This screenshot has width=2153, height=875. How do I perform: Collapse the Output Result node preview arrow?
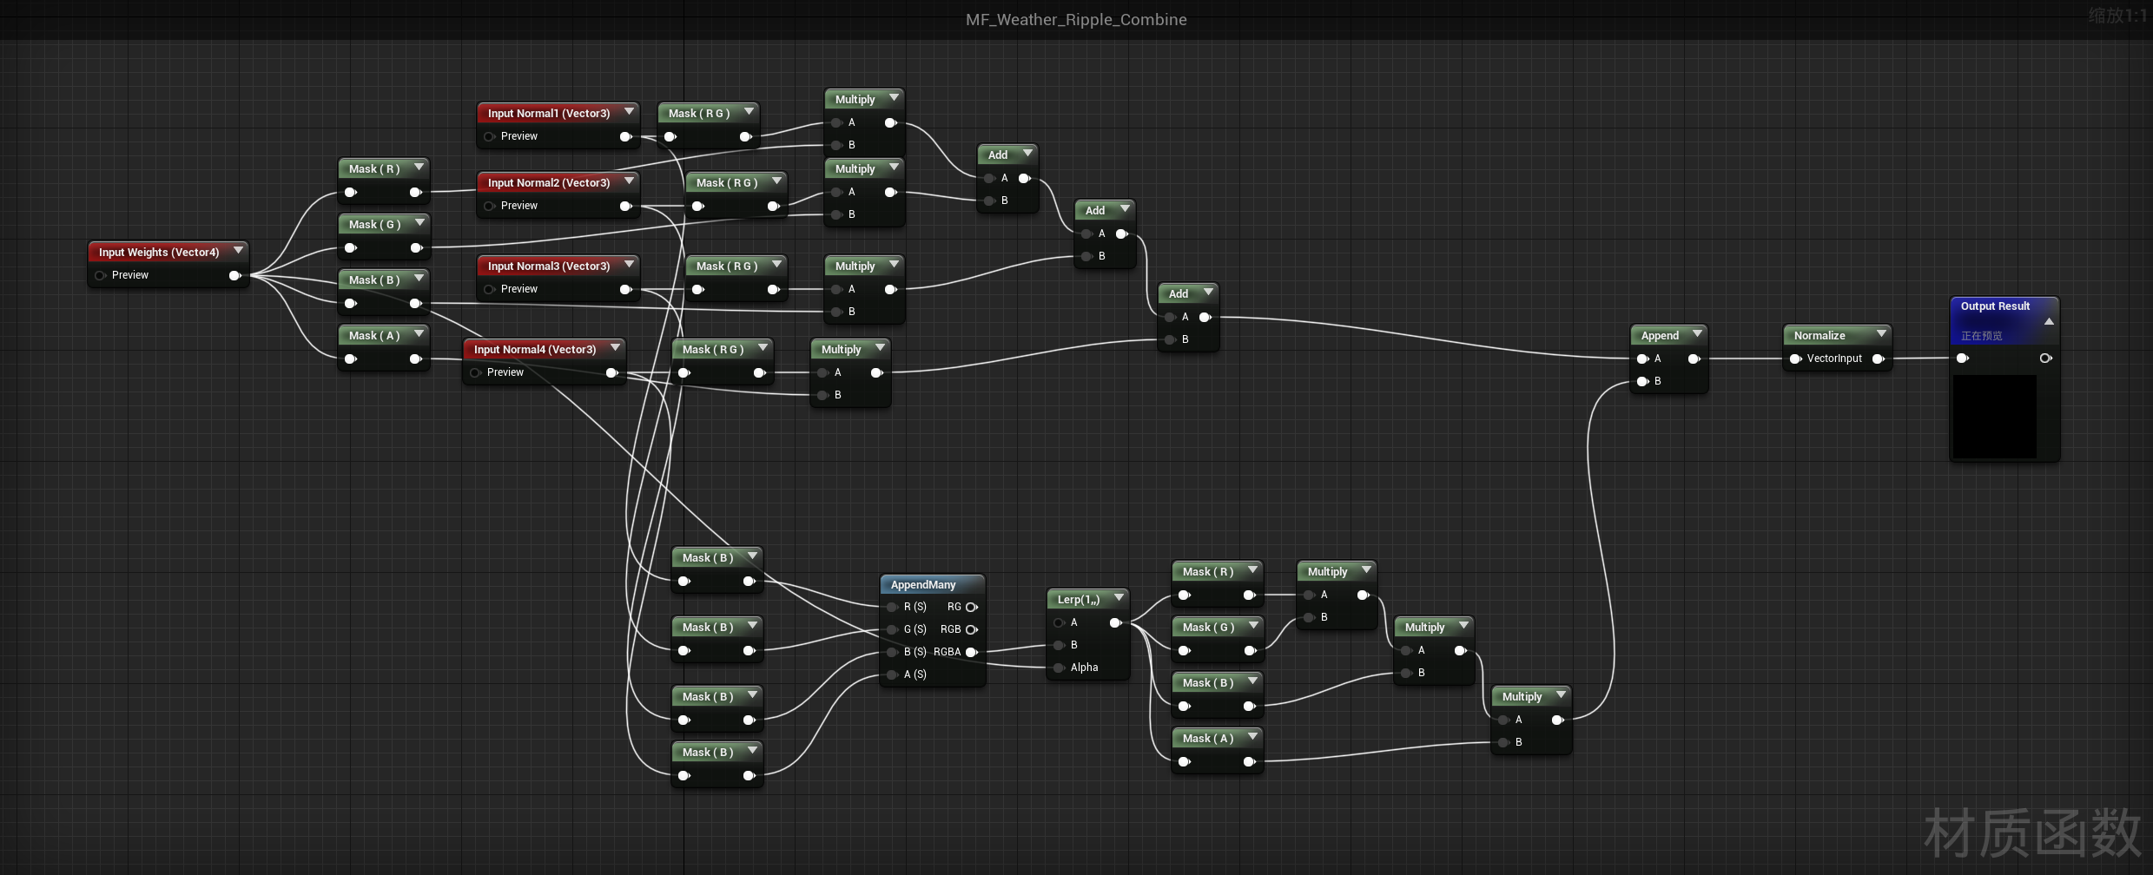point(2049,321)
